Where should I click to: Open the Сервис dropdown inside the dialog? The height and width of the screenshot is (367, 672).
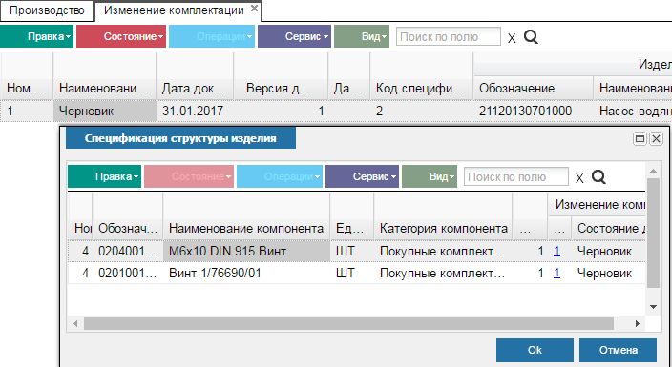[362, 176]
